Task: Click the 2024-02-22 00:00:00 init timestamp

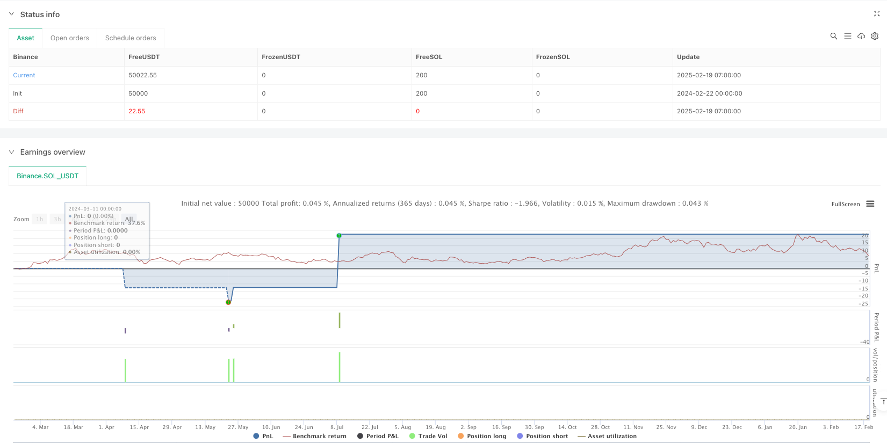Action: click(710, 93)
